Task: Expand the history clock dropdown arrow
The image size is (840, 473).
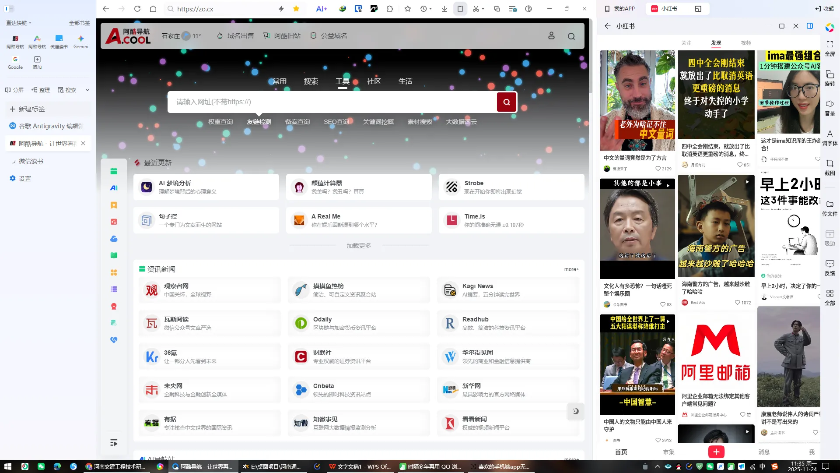Action: point(430,9)
